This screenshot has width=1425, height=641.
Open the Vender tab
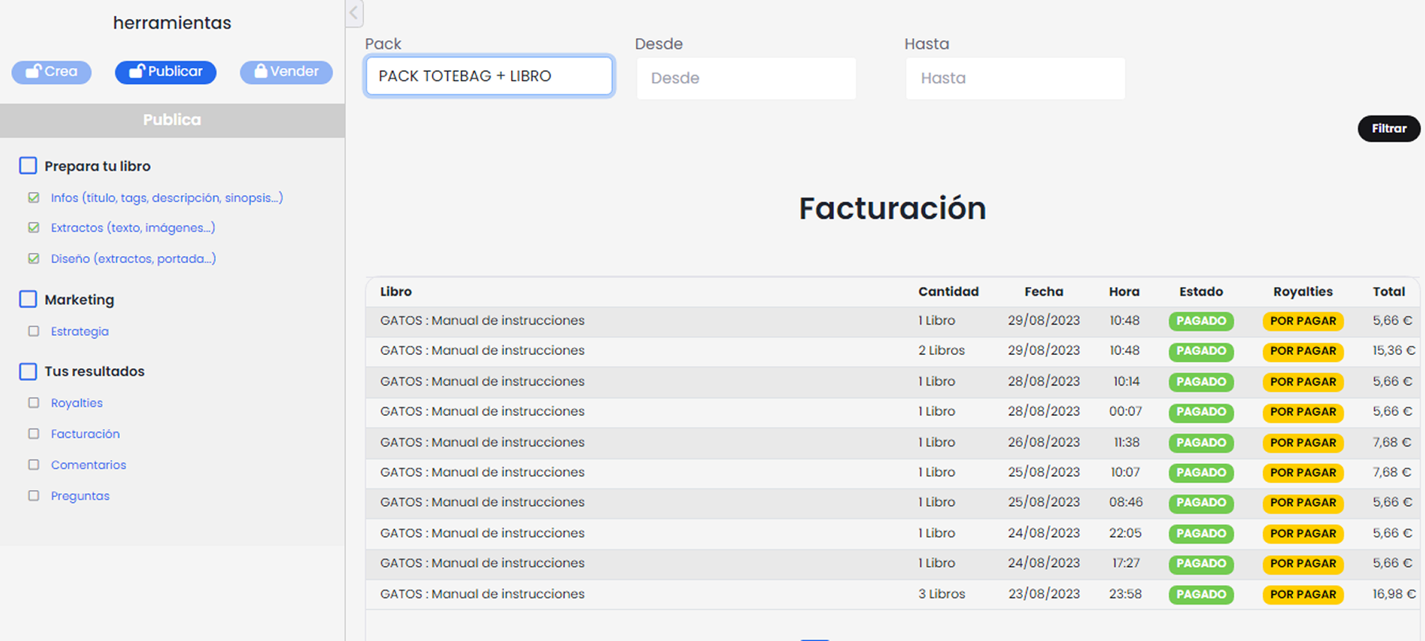point(286,72)
